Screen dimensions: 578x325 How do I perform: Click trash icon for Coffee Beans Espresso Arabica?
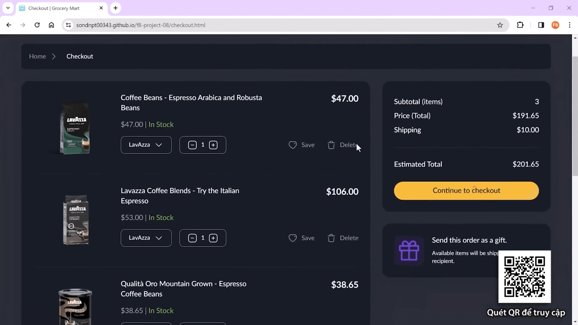(x=331, y=145)
